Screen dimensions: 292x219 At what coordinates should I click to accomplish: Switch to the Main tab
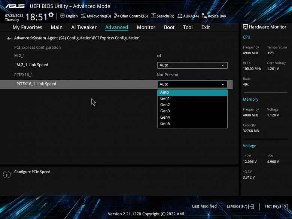(57, 27)
